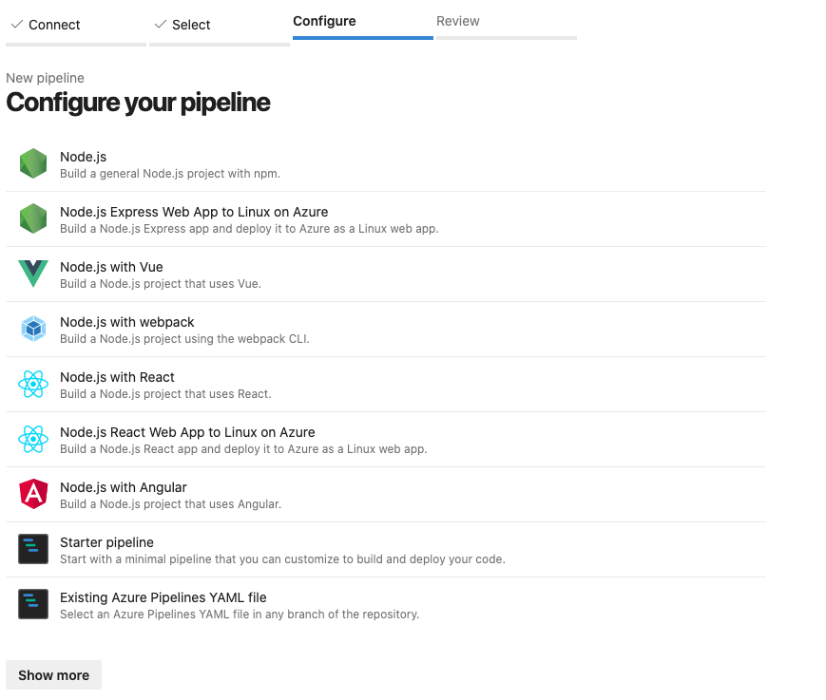This screenshot has width=826, height=700.
Task: Select the Starter pipeline option title
Action: click(x=106, y=542)
